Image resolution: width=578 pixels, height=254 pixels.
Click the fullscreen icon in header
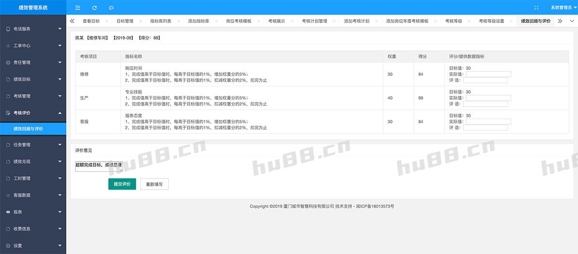[x=537, y=8]
